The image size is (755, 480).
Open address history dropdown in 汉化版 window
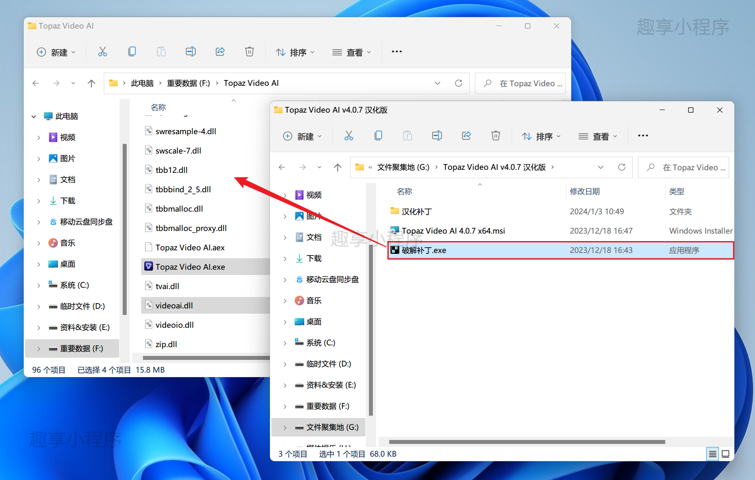point(601,167)
